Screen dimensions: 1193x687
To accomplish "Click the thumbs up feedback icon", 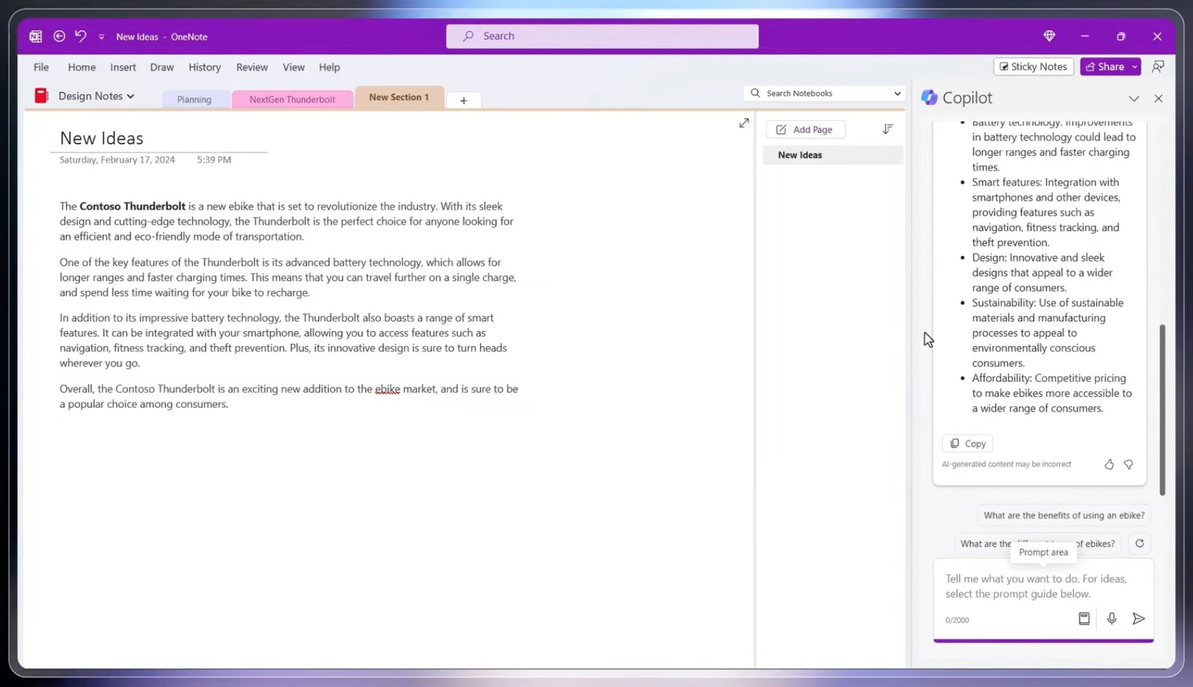I will 1109,464.
